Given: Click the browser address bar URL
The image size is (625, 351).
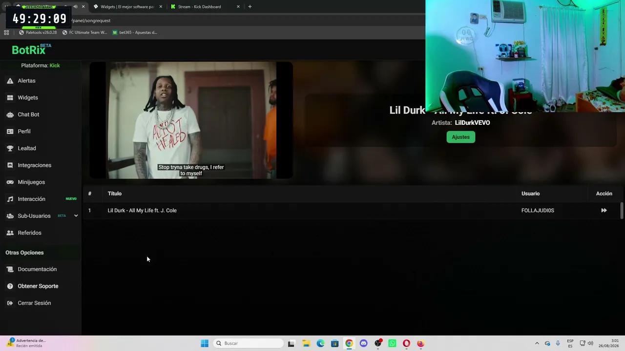Looking at the screenshot, I should coord(91,20).
